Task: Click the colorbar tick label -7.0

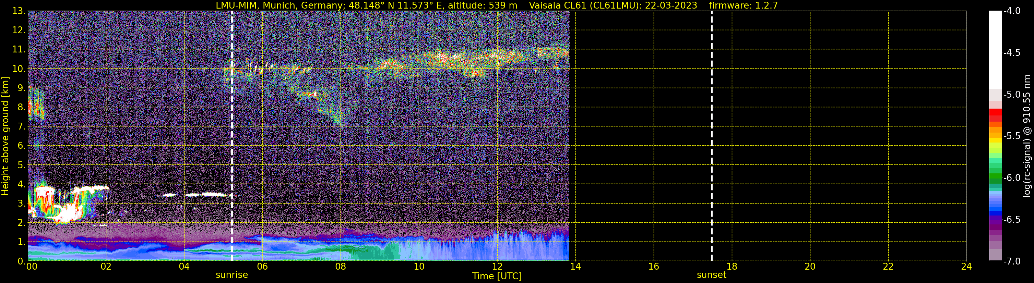Action: (x=1012, y=261)
